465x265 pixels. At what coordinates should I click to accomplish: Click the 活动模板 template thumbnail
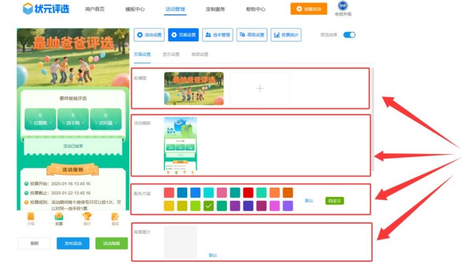pos(180,143)
